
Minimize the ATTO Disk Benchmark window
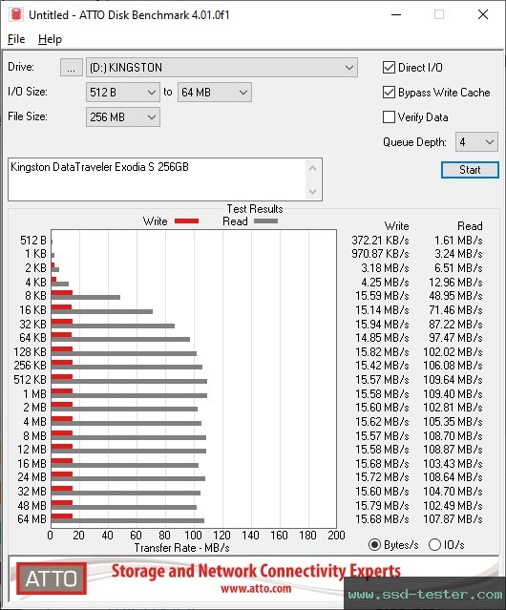(x=396, y=14)
